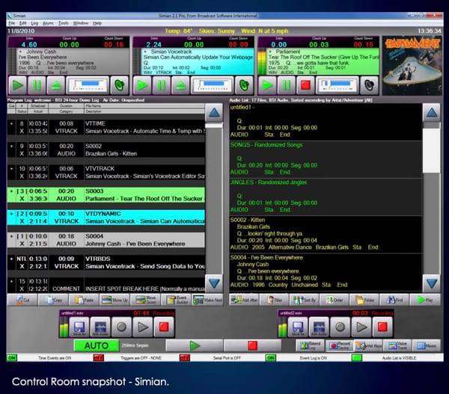The width and height of the screenshot is (449, 394).
Task: Click Add After in the audio list toolbar
Action: point(244,300)
